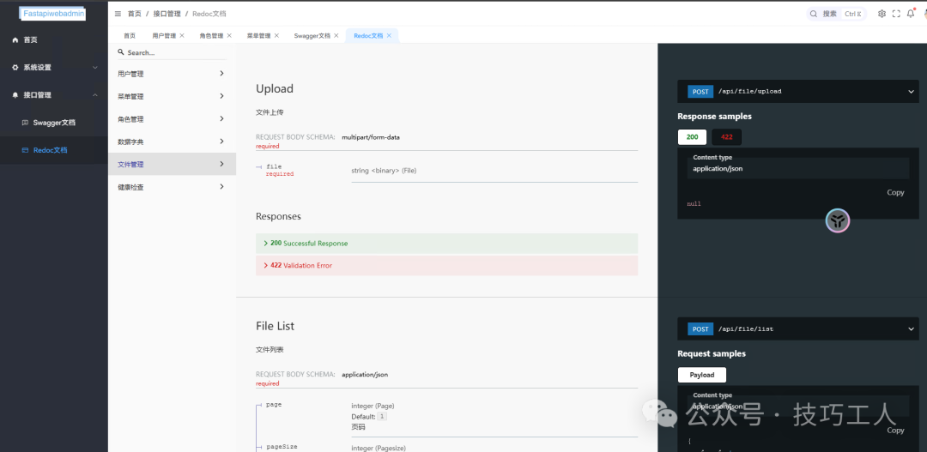Click the page parameter name
The image size is (927, 452).
point(274,405)
